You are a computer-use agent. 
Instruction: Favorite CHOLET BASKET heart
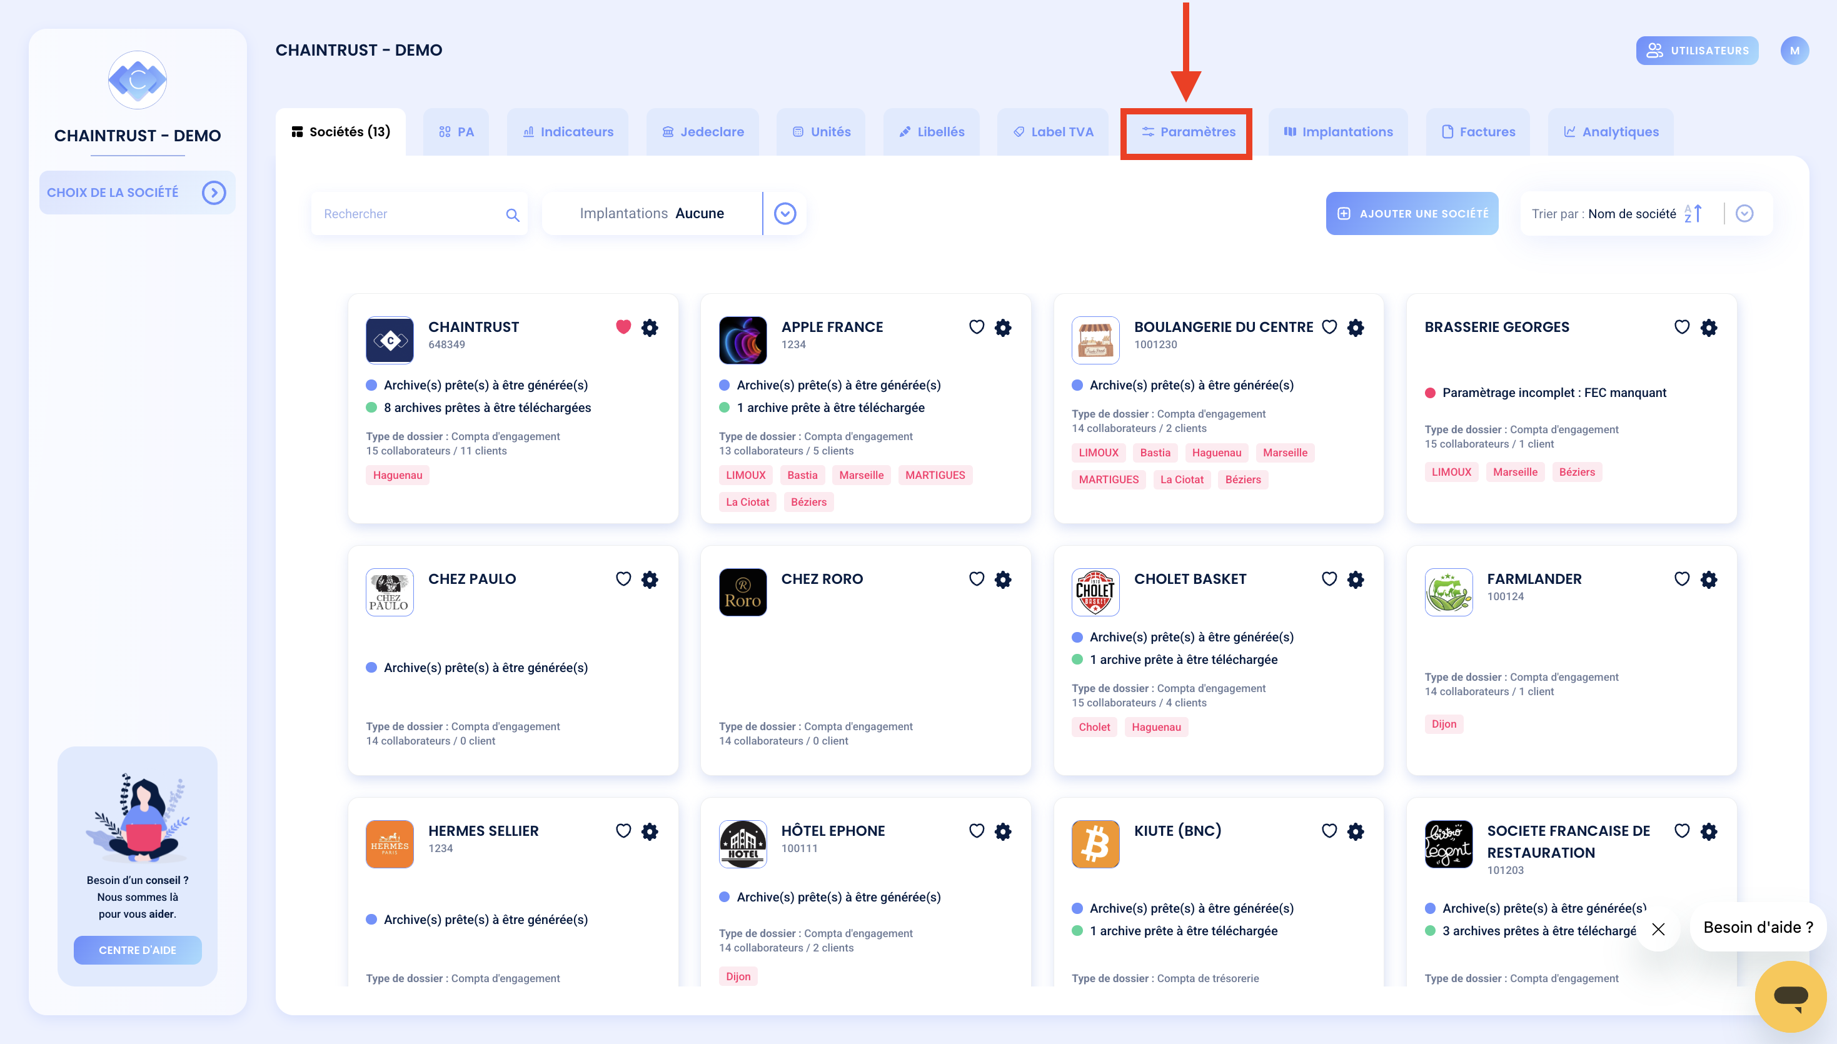pos(1329,579)
